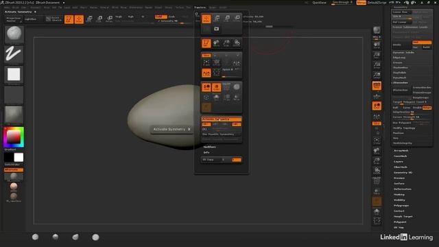Viewport: 439px width, 247px height.
Task: Open the Transform menu
Action: tap(200, 8)
